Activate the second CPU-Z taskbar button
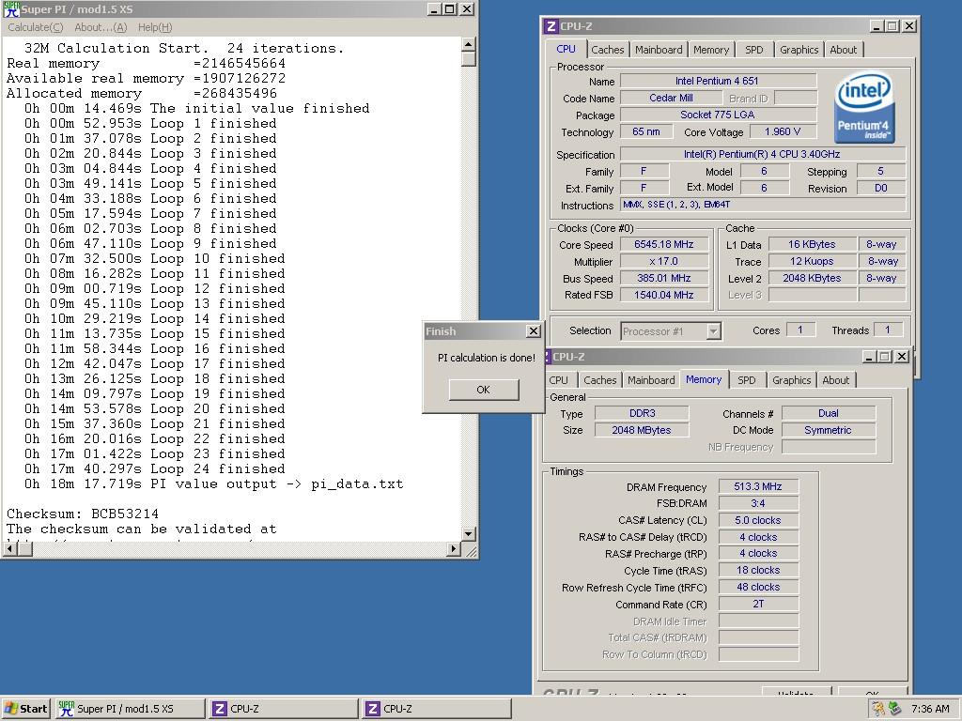This screenshot has width=962, height=721. click(436, 709)
